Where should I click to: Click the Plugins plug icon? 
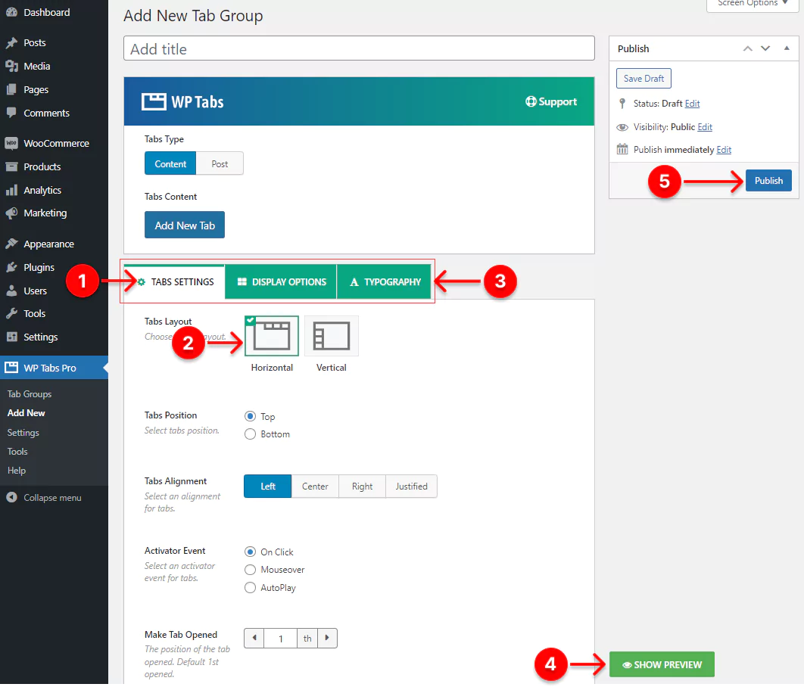point(11,267)
